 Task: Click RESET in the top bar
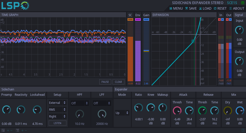pos(220,8)
